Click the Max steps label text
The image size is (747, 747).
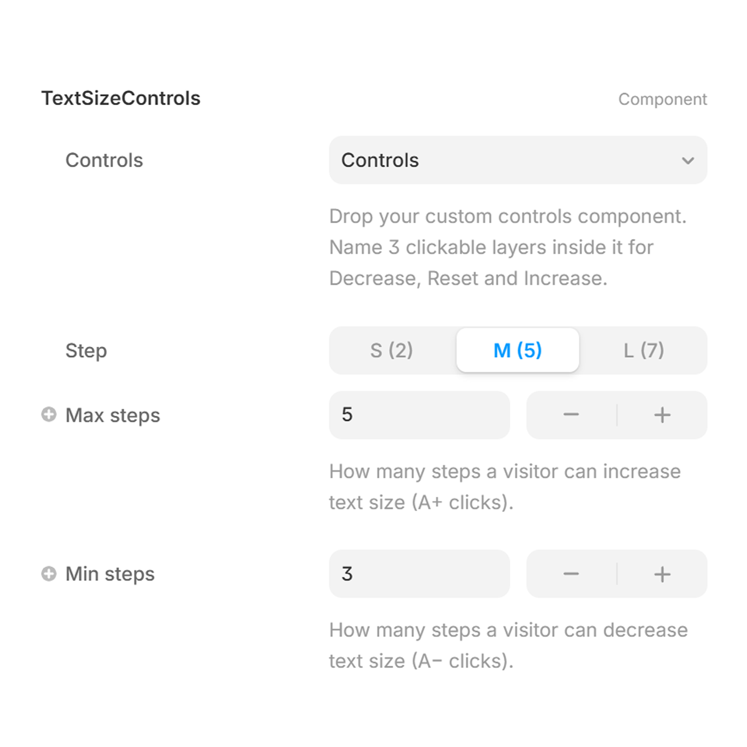[x=112, y=415]
